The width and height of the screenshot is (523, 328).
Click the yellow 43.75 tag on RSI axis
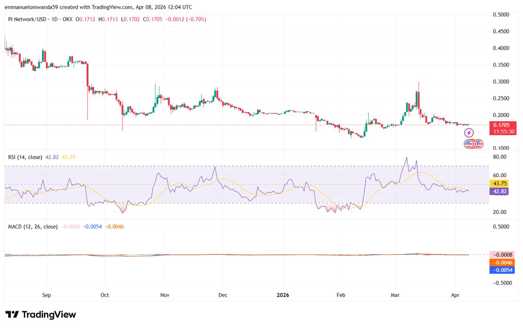(x=499, y=184)
